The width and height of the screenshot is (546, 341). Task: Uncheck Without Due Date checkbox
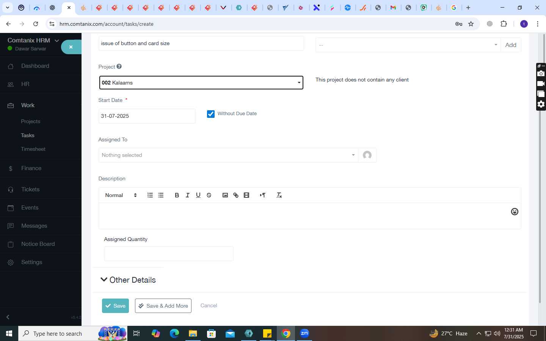click(211, 114)
